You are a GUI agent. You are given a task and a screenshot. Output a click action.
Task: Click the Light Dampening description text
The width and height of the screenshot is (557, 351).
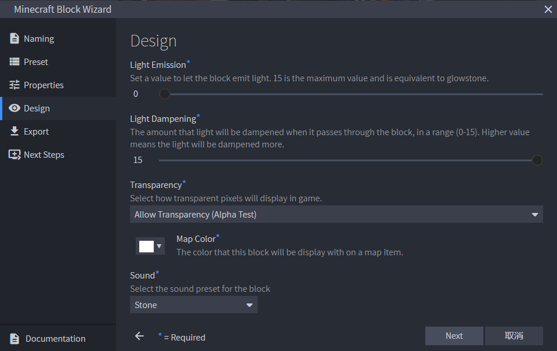click(330, 138)
